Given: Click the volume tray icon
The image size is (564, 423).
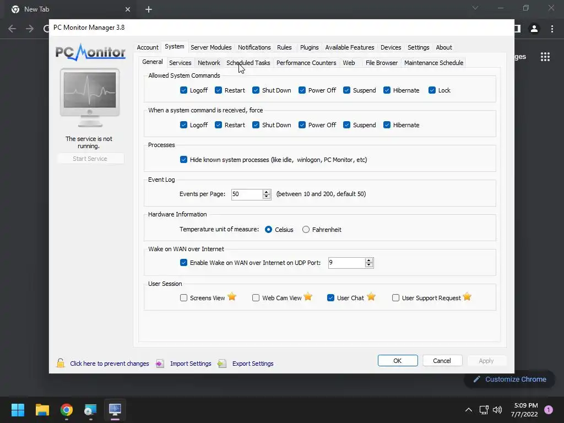Looking at the screenshot, I should [497, 410].
